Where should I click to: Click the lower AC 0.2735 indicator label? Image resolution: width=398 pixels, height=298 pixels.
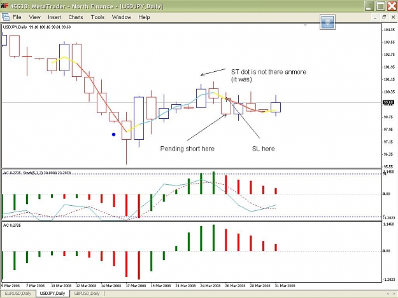click(12, 226)
